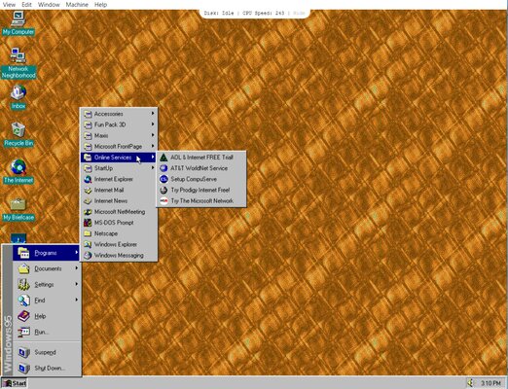
Task: Click the Microsoft Network MSN icon
Action: [x=163, y=201]
